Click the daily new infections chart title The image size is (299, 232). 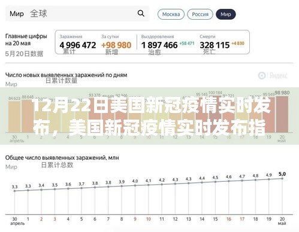pyautogui.click(x=66, y=75)
